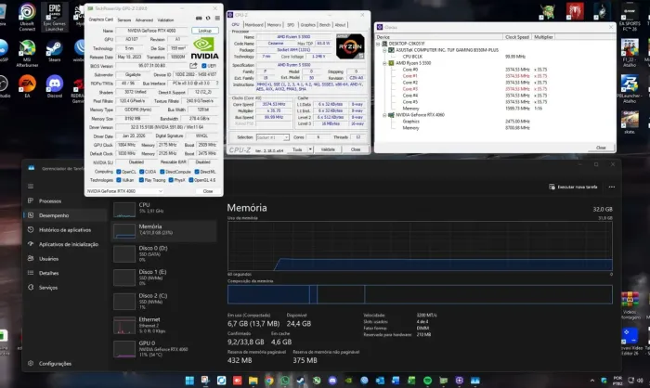
Task: Toggle the Ray Tracing checkbox in GPU-Z
Action: point(142,180)
